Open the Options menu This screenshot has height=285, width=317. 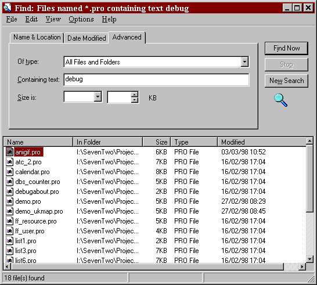point(81,19)
